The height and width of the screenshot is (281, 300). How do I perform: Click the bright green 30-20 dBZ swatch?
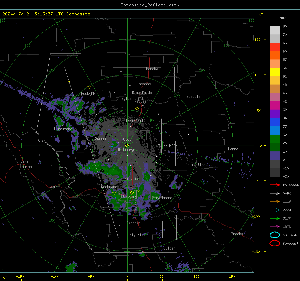(275, 139)
